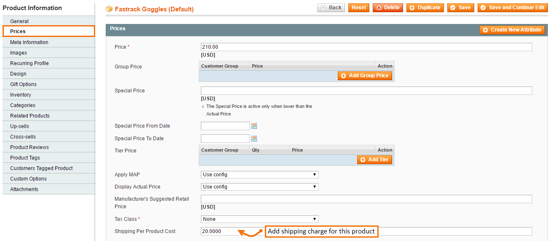Screen dimensions: 550x241
Task: Open calendar for Special Price From Date
Action: pos(254,126)
